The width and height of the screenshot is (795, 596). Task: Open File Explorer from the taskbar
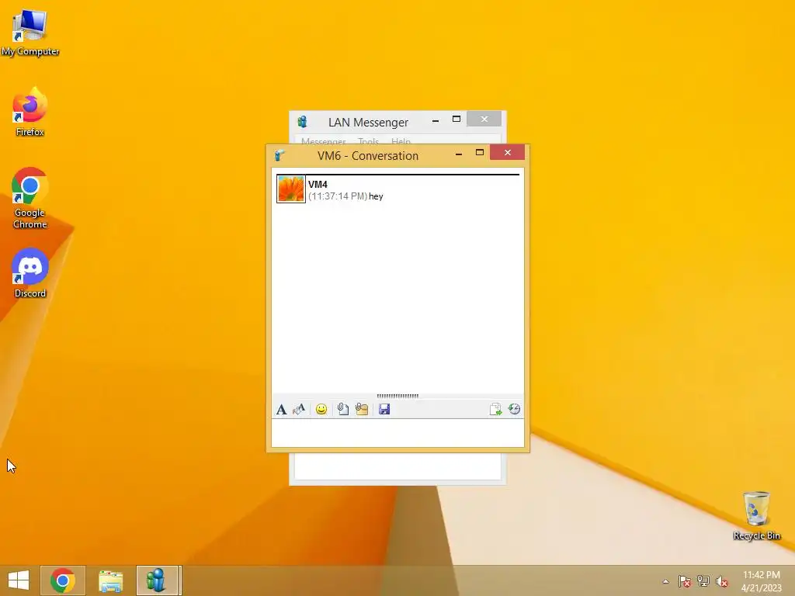click(x=110, y=580)
